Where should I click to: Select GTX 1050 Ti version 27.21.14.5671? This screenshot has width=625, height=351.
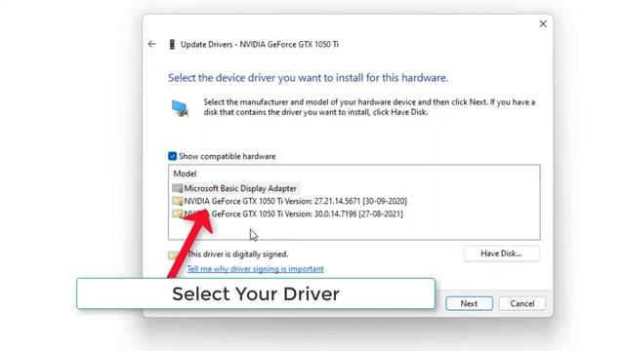(x=295, y=201)
